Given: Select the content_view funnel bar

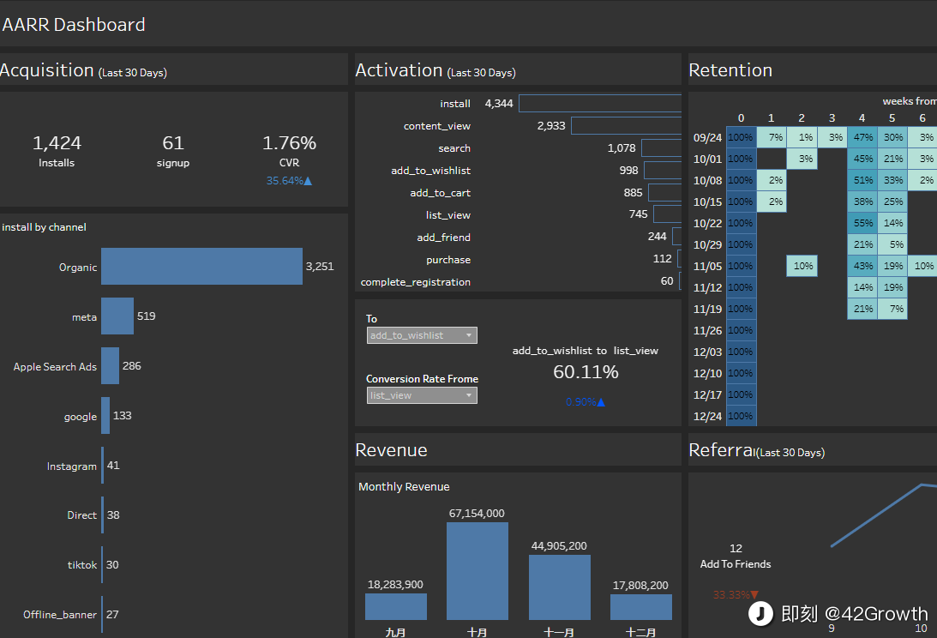Looking at the screenshot, I should pyautogui.click(x=626, y=126).
